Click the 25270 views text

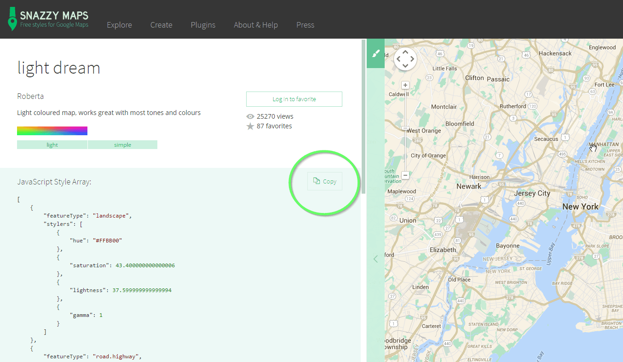(x=275, y=116)
